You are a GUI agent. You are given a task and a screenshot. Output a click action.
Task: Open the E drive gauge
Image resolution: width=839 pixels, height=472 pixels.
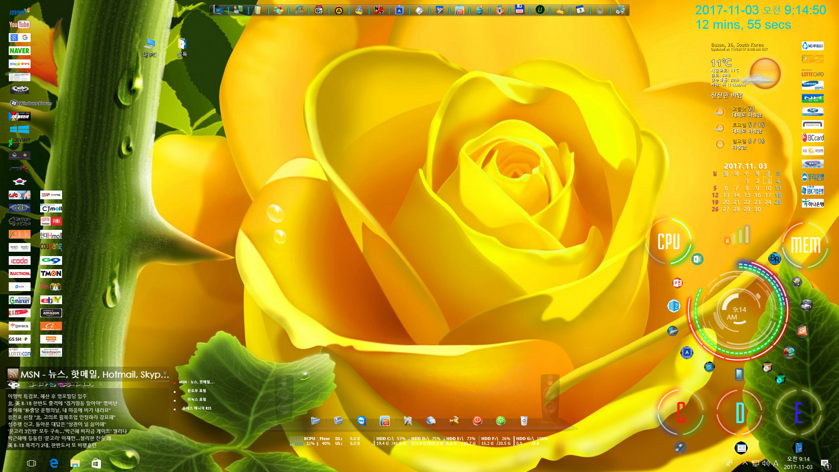(x=798, y=413)
